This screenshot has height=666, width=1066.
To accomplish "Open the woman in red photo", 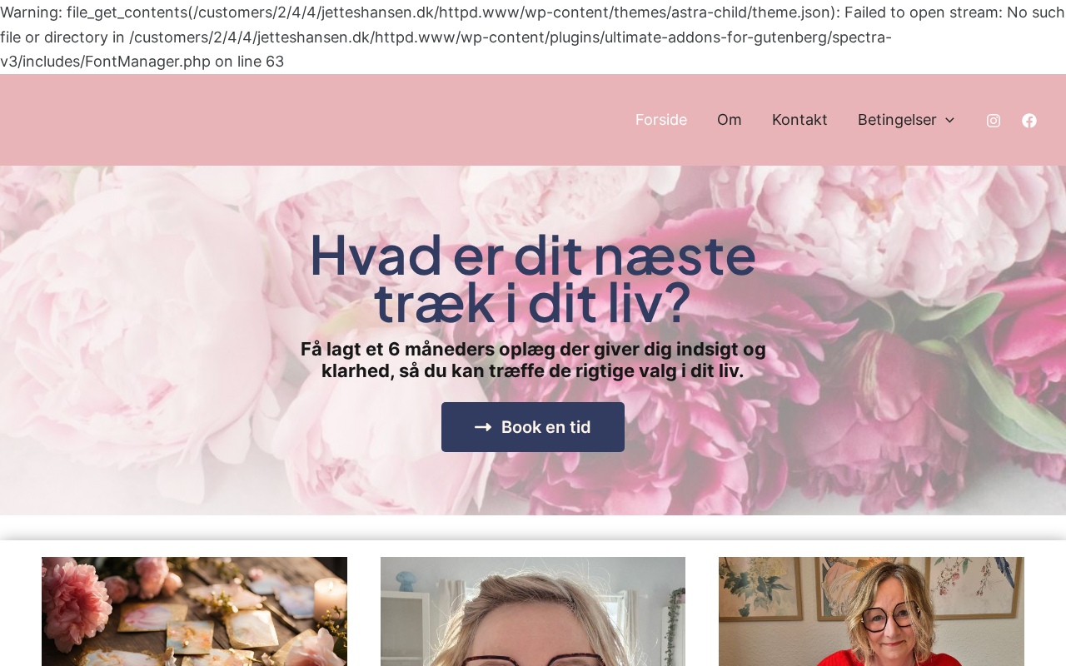I will tap(871, 611).
